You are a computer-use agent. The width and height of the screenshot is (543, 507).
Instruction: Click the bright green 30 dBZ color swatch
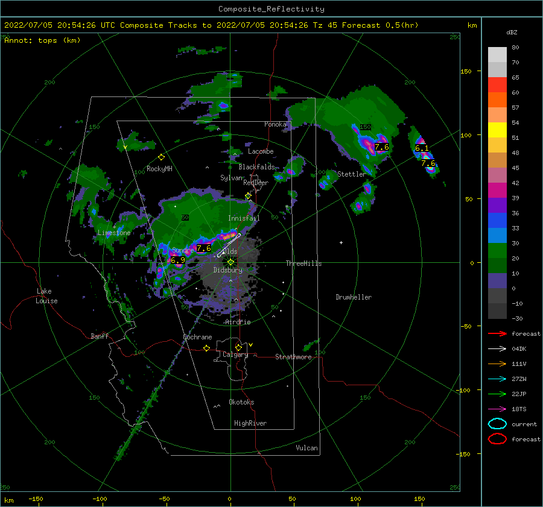pos(497,250)
